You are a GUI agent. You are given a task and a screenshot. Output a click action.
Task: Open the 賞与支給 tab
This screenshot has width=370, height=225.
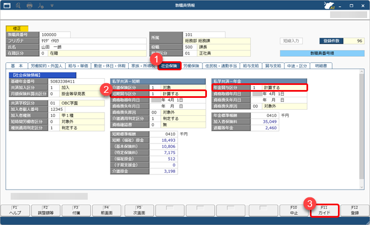tap(273, 66)
